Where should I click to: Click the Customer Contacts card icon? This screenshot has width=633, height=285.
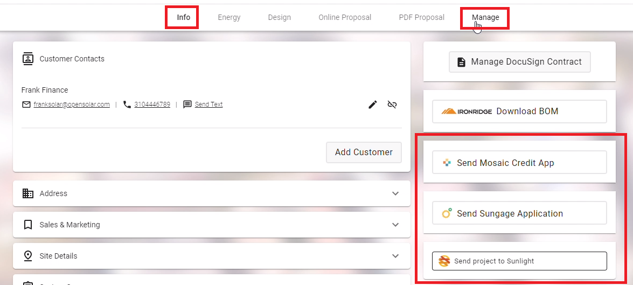pyautogui.click(x=28, y=59)
